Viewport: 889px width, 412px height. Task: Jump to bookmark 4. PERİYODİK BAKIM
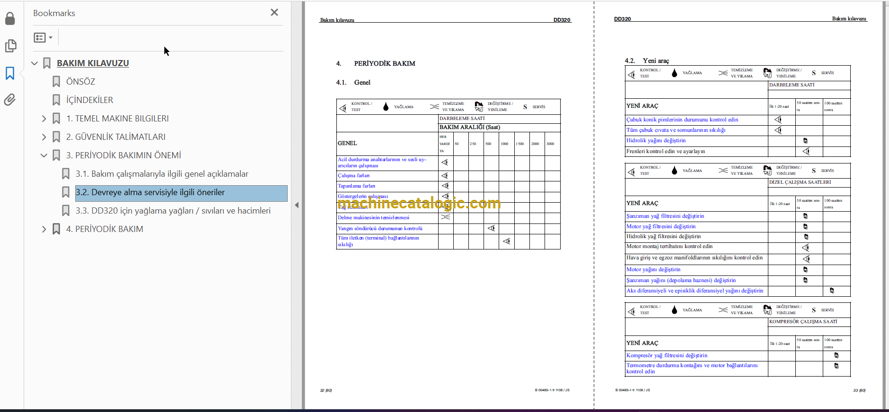105,229
